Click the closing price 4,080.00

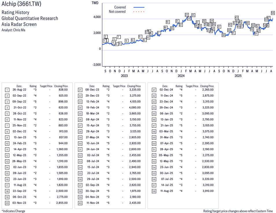point(135,108)
